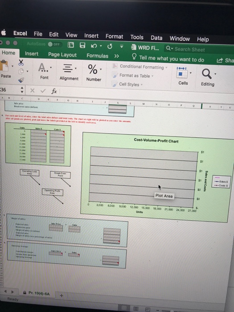Open the Cells group button
The image size is (234, 312).
point(183,76)
